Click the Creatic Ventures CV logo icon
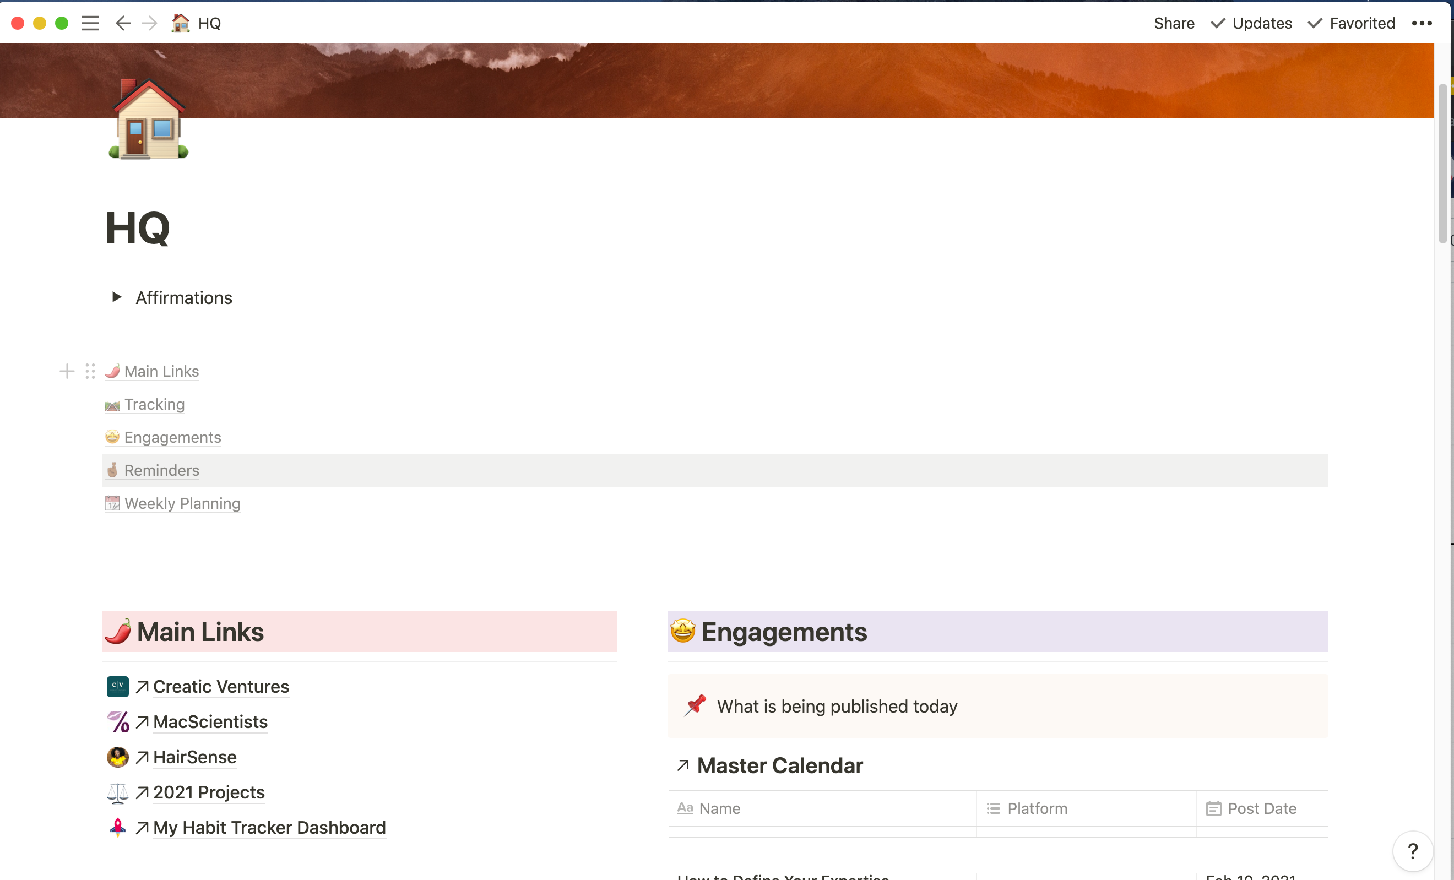Screen dimensions: 1454x880 tap(117, 686)
